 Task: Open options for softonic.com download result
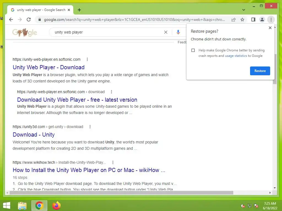(x=112, y=92)
